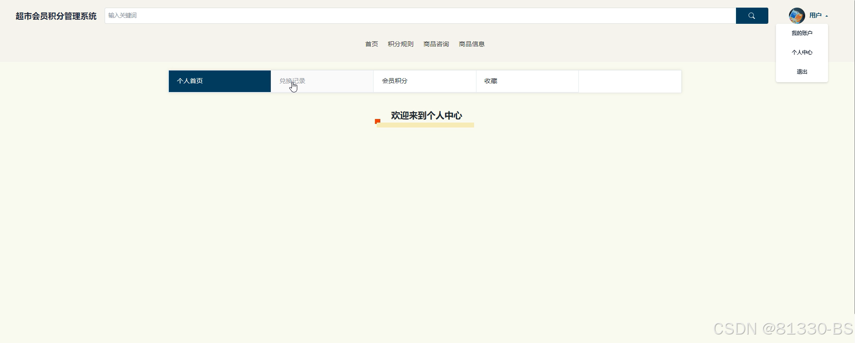Open the 积分规则 page
Screen dimensions: 855x343
click(x=401, y=44)
